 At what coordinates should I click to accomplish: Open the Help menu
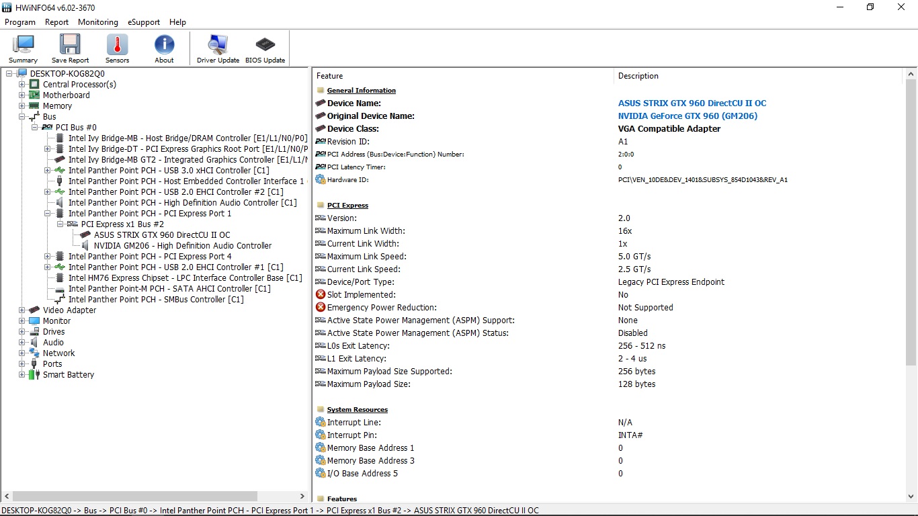tap(177, 22)
